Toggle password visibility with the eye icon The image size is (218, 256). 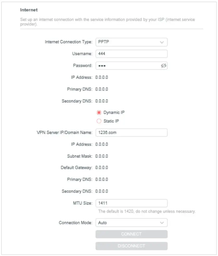(163, 66)
